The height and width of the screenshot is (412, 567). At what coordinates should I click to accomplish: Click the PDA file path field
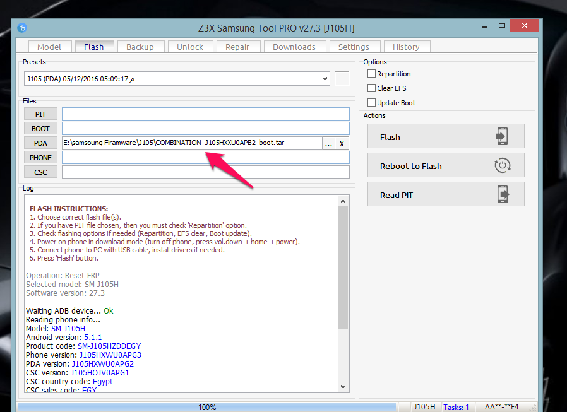click(x=192, y=143)
